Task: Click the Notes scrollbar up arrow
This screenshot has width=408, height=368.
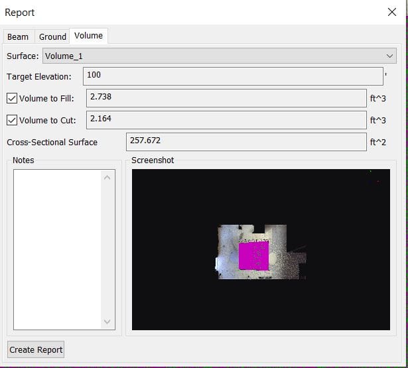Action: click(x=107, y=178)
